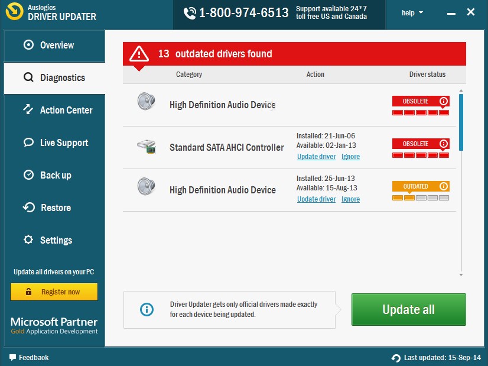Click the phone support icon

coord(190,13)
